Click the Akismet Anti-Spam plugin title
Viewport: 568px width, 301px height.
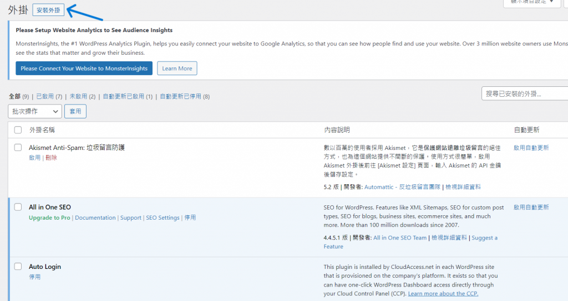(77, 147)
